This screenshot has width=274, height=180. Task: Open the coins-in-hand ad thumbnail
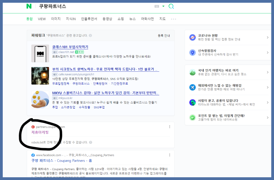pos(40,100)
